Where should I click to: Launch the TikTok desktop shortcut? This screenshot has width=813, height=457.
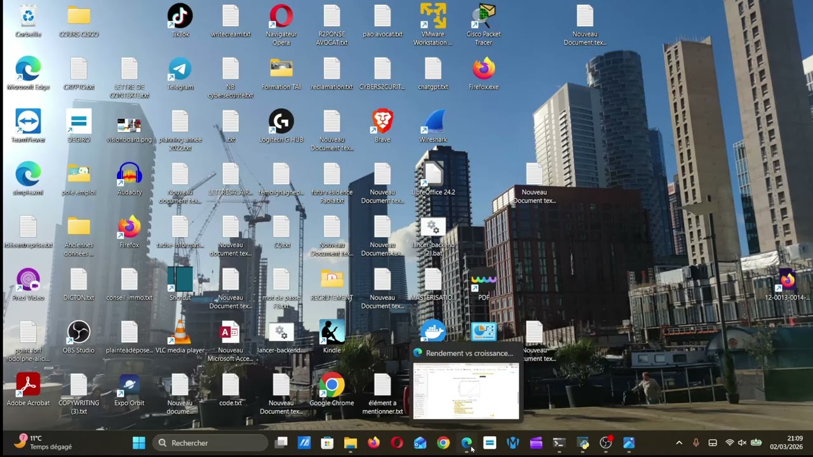[180, 20]
